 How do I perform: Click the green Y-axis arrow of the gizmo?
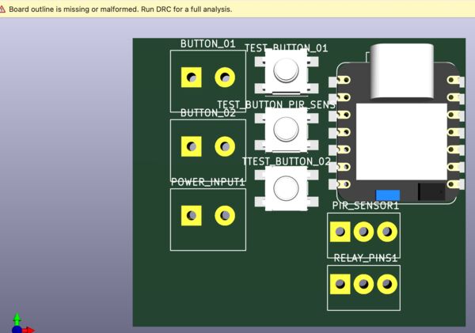pos(17,318)
